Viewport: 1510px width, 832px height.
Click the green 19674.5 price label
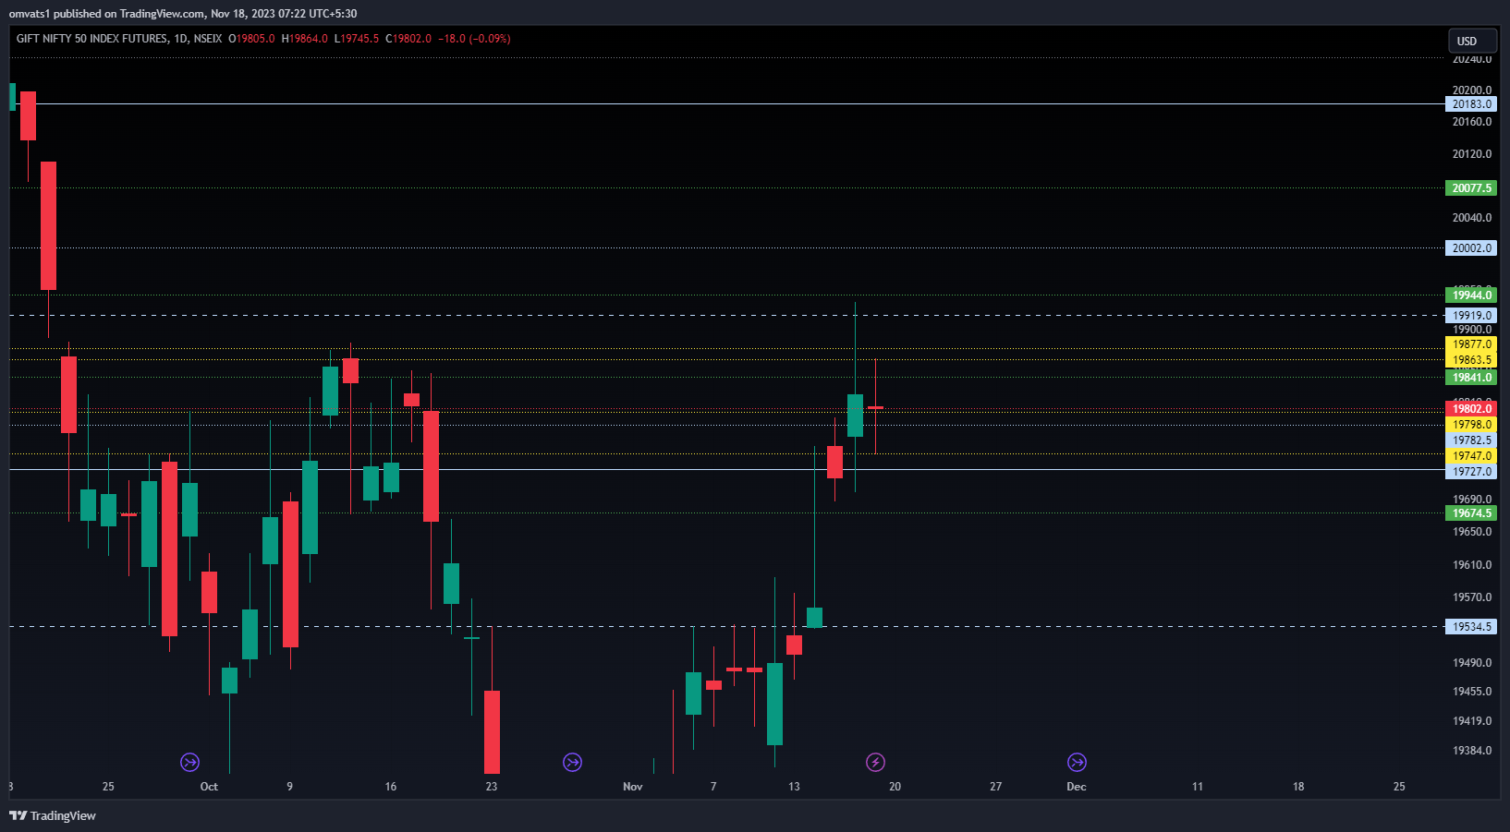point(1471,513)
